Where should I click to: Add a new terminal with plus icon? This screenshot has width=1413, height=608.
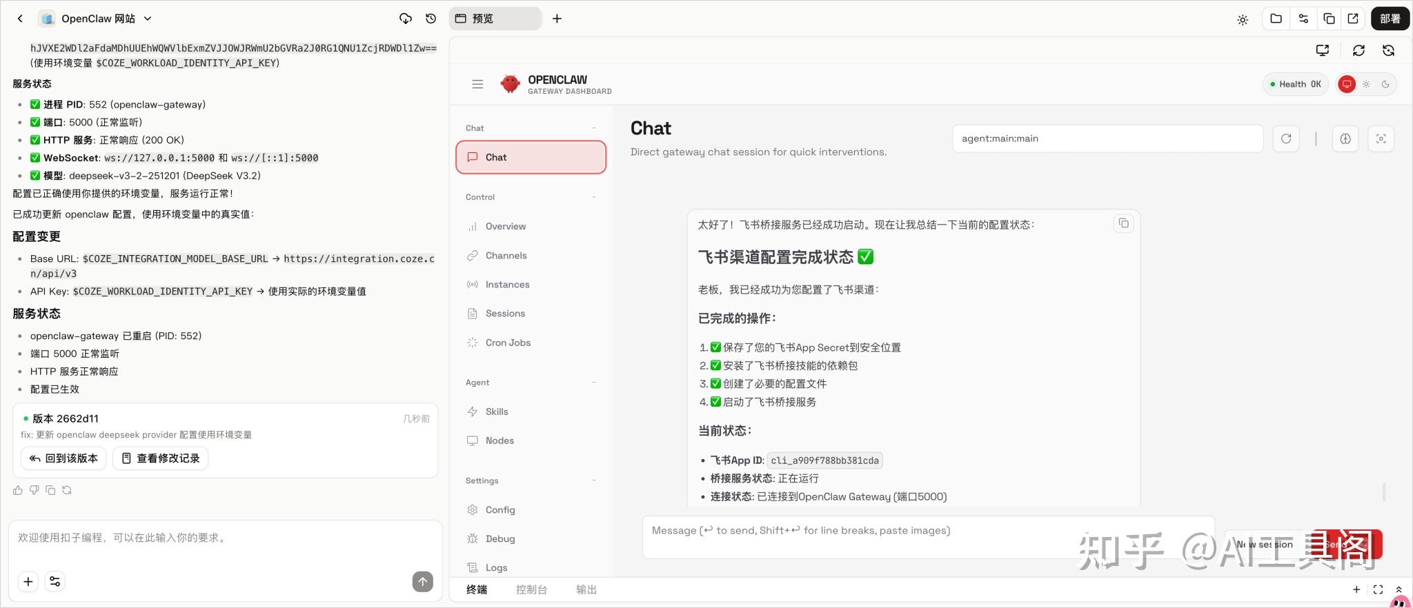1356,590
